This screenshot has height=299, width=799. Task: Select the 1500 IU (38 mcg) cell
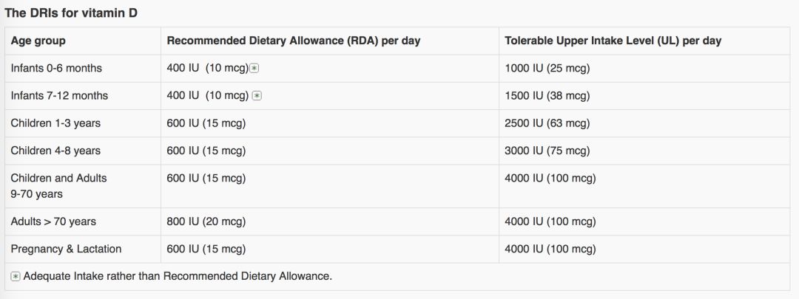click(547, 96)
